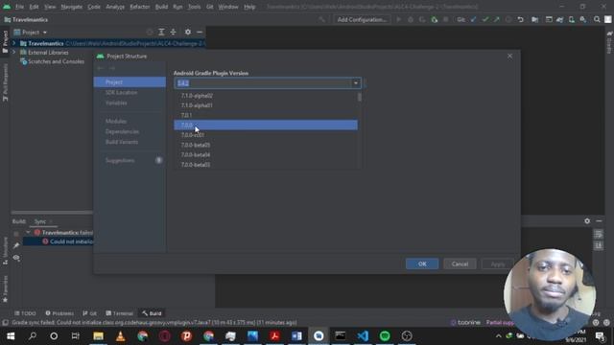
Task: Open the Refactor menu
Action: point(140,7)
